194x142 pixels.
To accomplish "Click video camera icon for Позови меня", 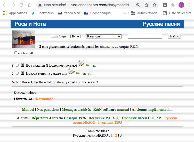I will coord(78,73).
